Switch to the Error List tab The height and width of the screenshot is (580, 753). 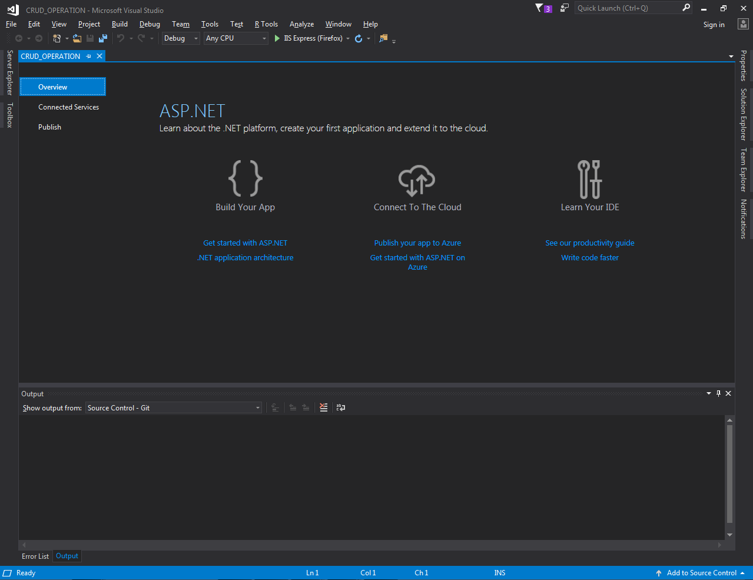[x=35, y=556]
